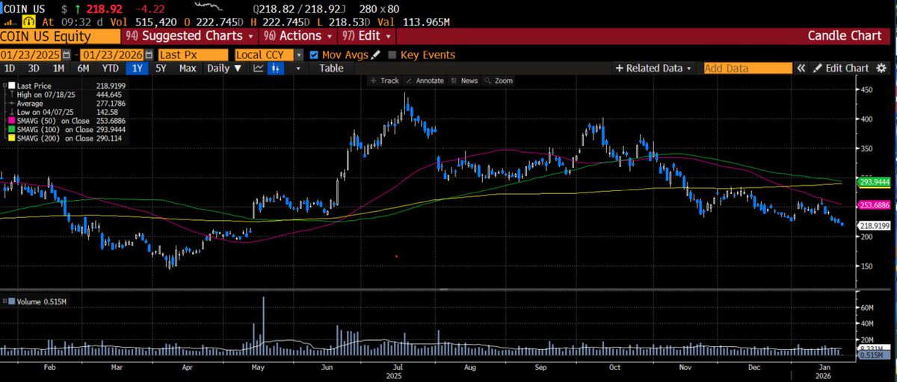Select the line chart type icon
The height and width of the screenshot is (382, 897).
pyautogui.click(x=259, y=68)
